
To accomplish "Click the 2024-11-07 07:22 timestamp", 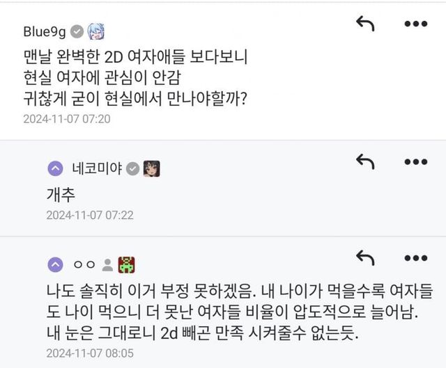I will (x=89, y=215).
